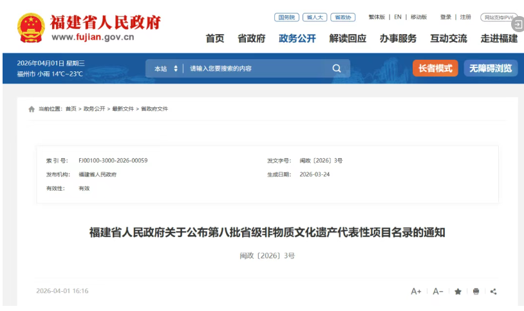This screenshot has height=311, width=524.
Task: Open share options via share icon
Action: pyautogui.click(x=493, y=291)
